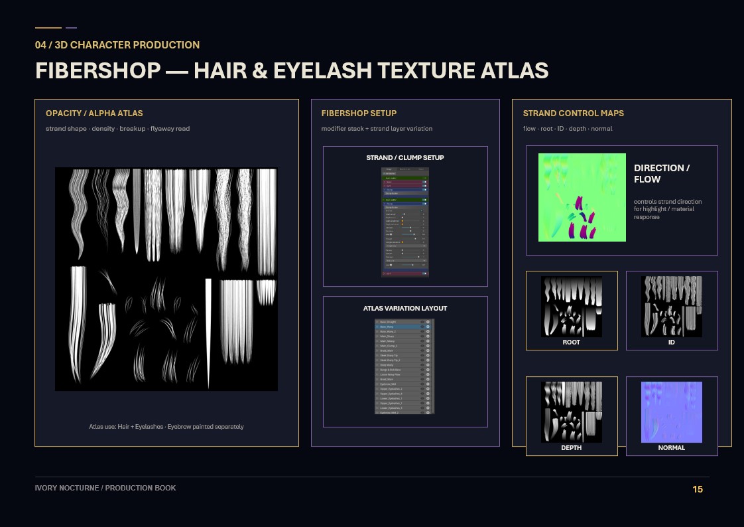Select the highlighted Base_Wavy layer row
This screenshot has height=527, width=744.
404,327
